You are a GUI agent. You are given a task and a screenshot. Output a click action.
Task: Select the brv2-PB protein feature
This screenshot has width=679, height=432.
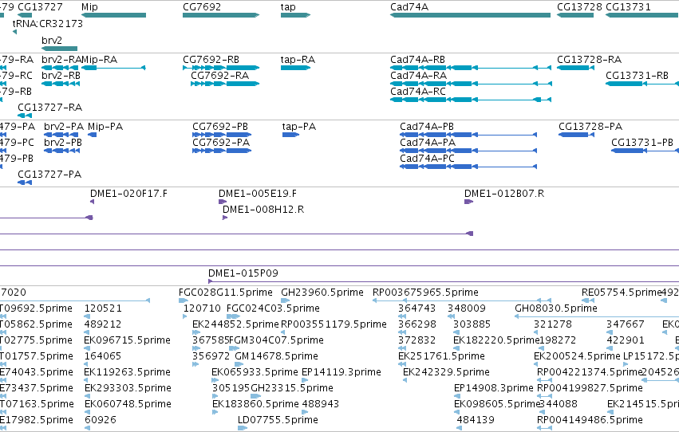62,151
